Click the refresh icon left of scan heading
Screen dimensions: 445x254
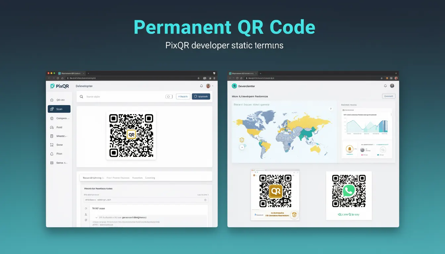[x=86, y=209]
